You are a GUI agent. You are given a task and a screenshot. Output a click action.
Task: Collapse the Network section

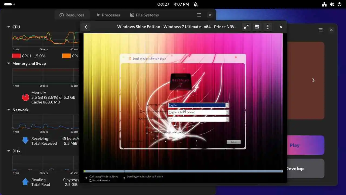[8, 110]
